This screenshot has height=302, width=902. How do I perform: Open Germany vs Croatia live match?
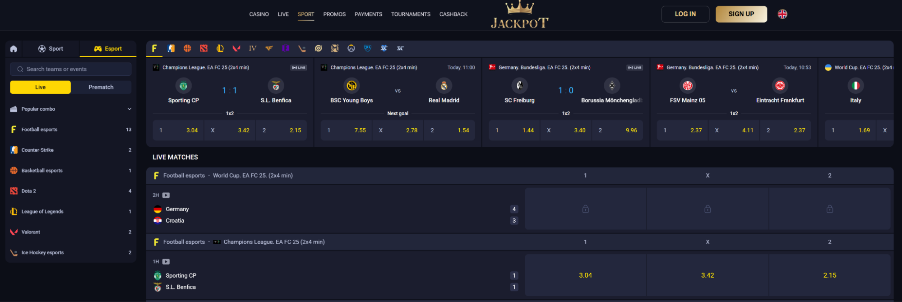[x=335, y=209]
